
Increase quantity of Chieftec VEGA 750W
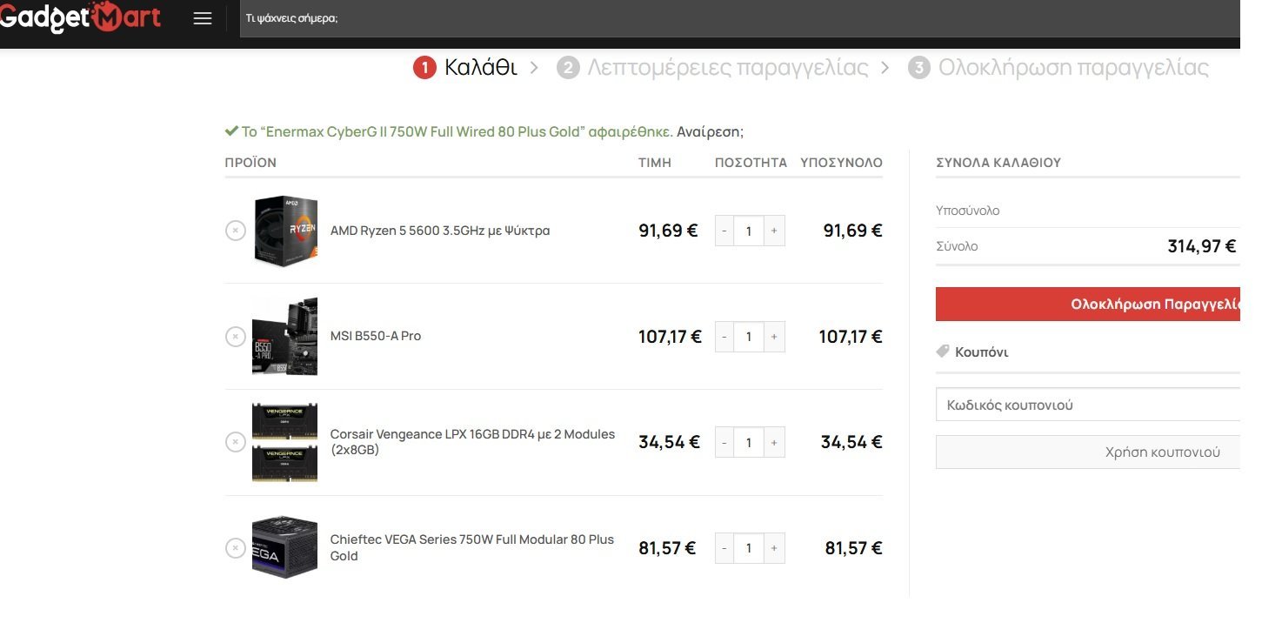[x=774, y=548]
